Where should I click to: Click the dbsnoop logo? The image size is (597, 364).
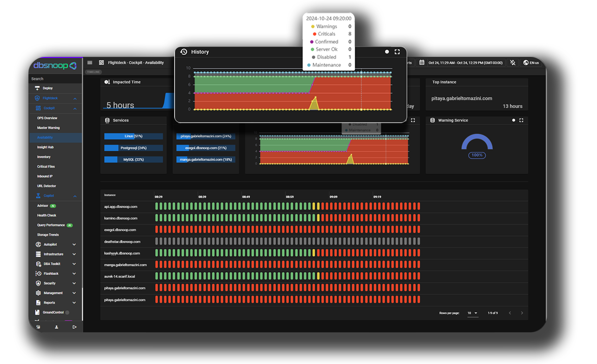point(55,65)
